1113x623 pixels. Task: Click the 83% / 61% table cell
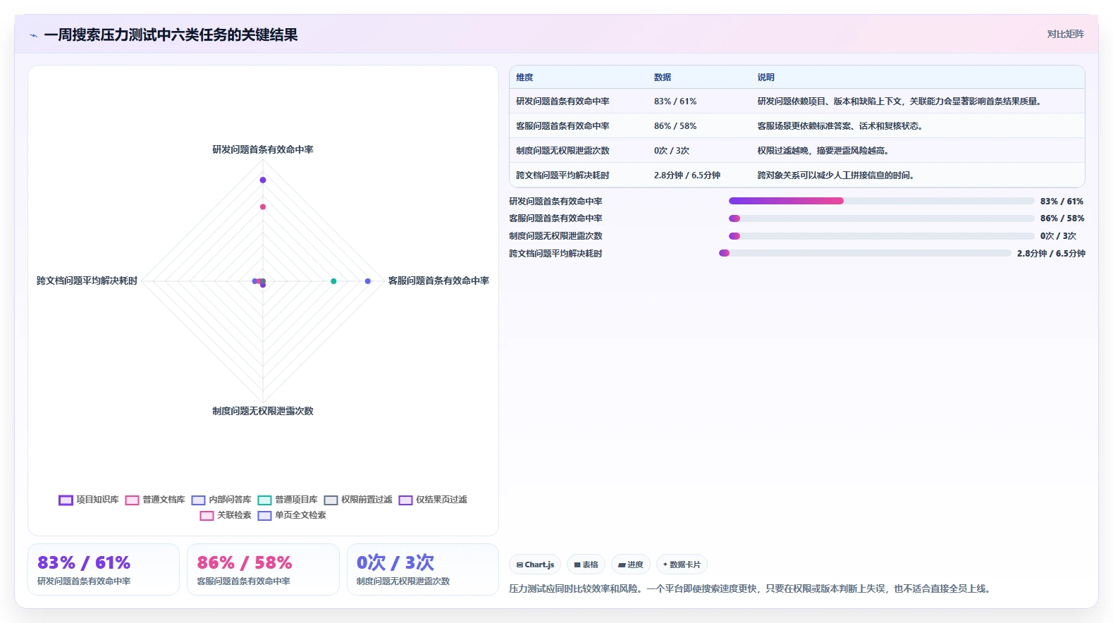(x=675, y=101)
